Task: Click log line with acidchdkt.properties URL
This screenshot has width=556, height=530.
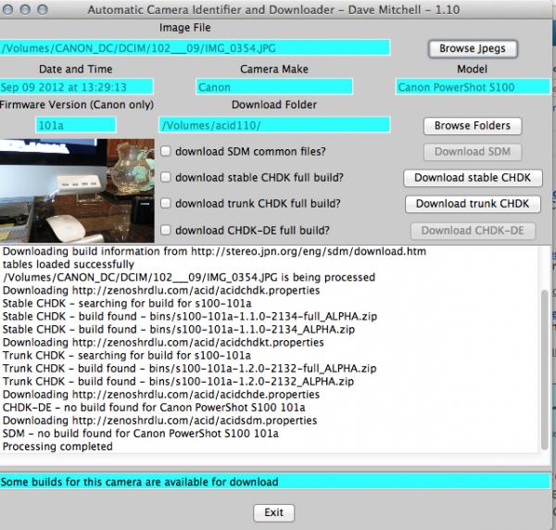Action: pyautogui.click(x=163, y=343)
